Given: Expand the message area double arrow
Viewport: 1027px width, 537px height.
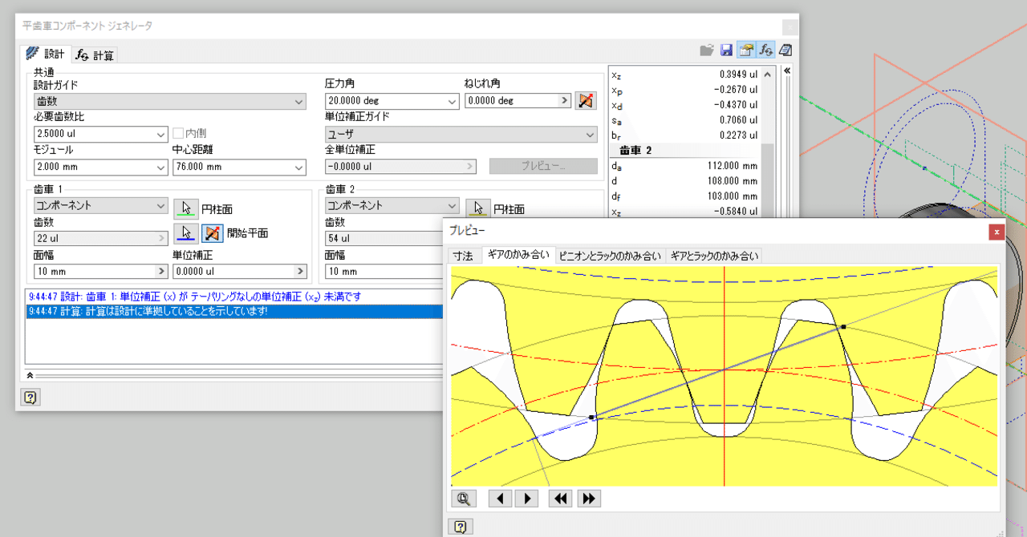Looking at the screenshot, I should coord(30,374).
